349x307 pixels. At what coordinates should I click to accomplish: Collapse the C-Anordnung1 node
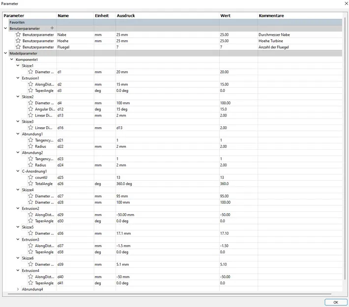(x=18, y=171)
